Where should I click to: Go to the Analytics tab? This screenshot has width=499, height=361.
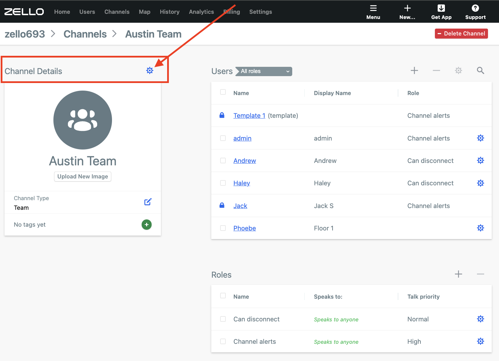click(x=201, y=12)
